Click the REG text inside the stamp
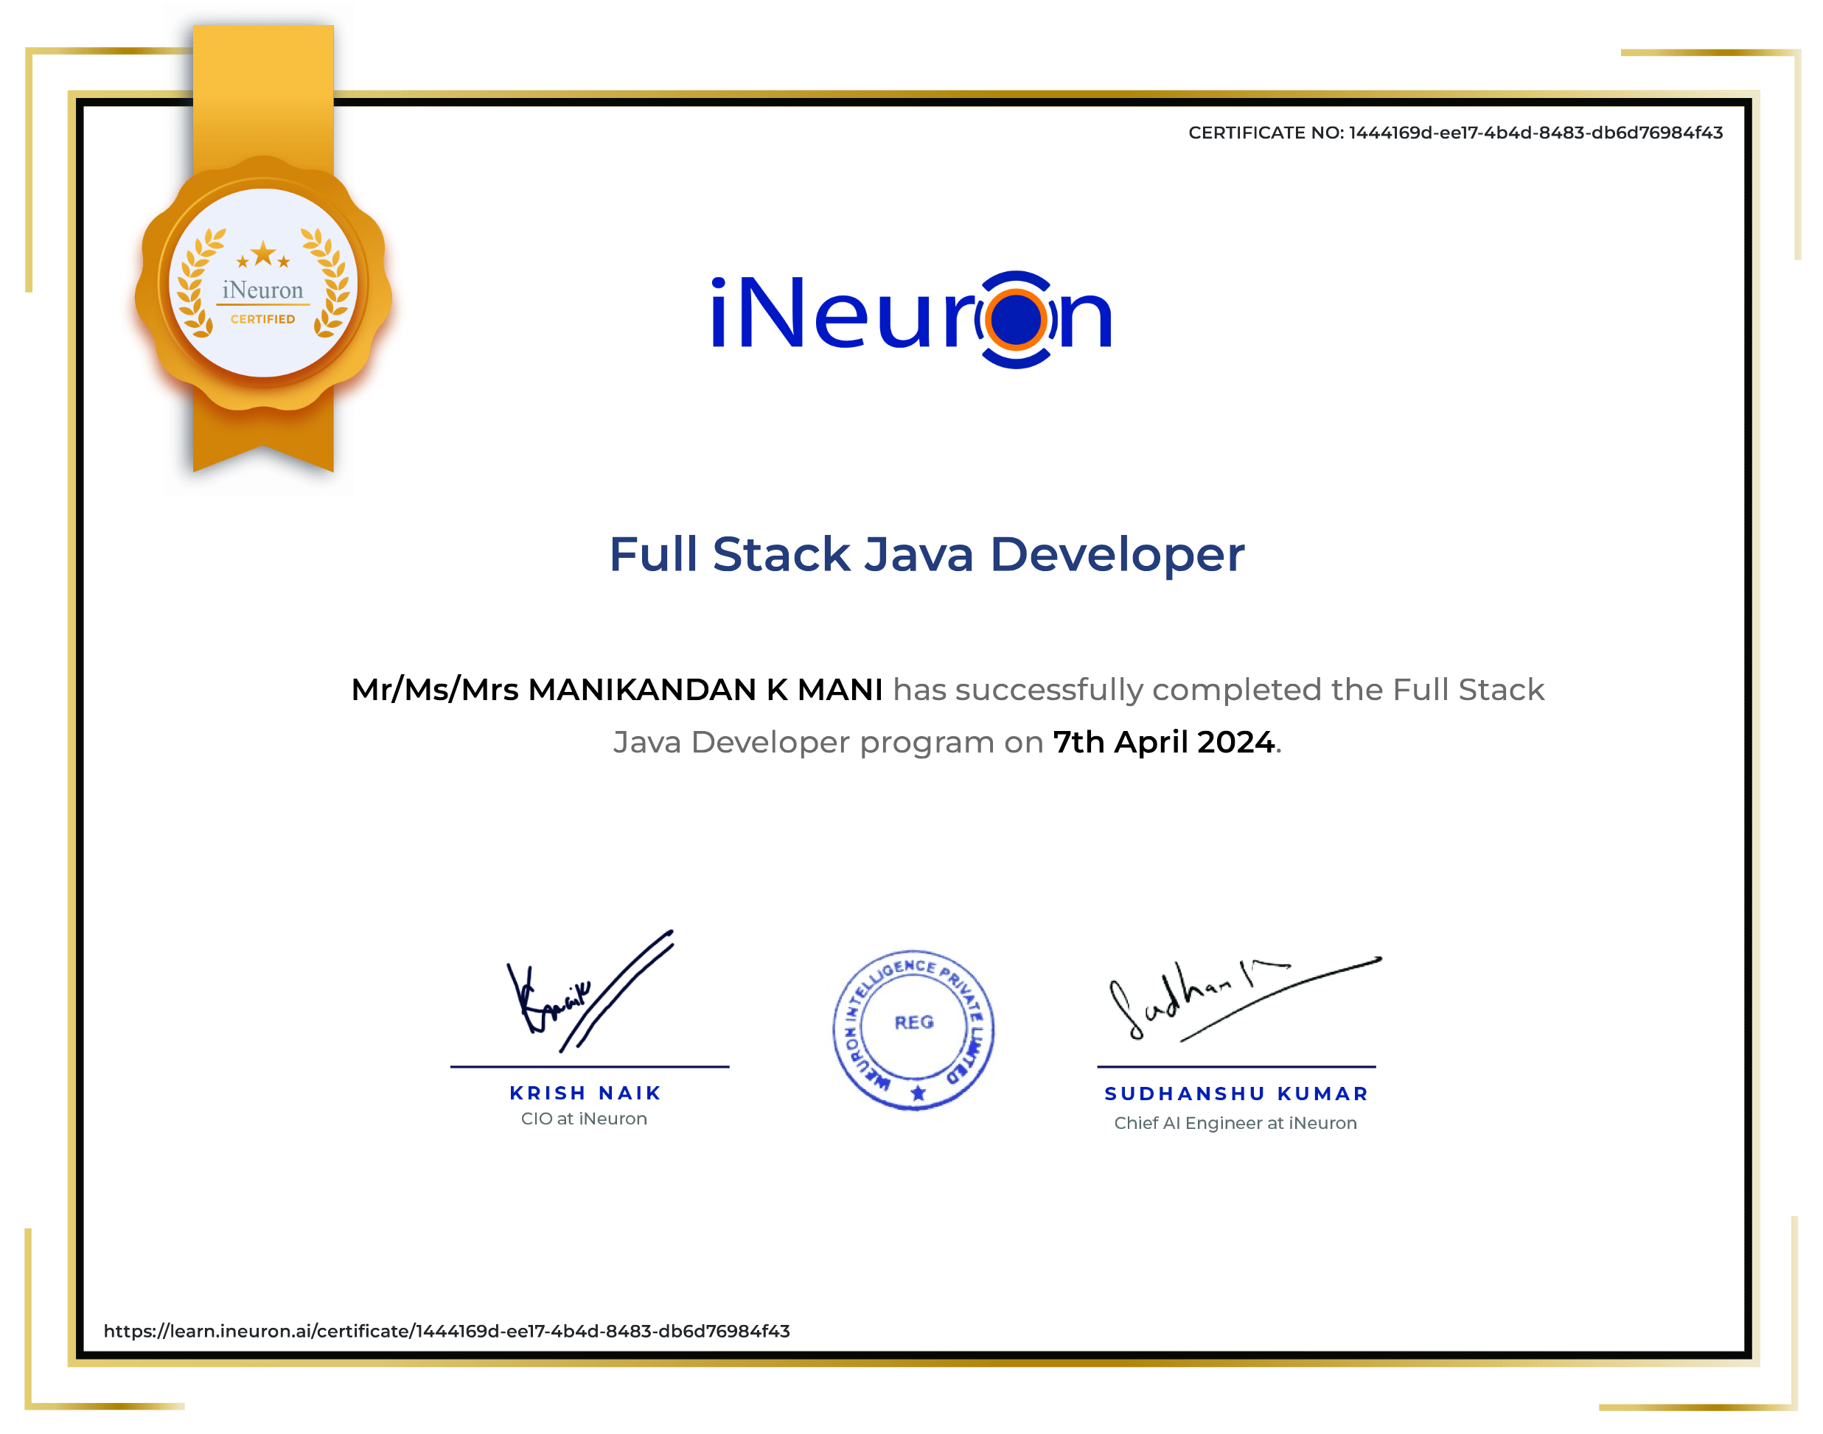 click(x=913, y=1023)
